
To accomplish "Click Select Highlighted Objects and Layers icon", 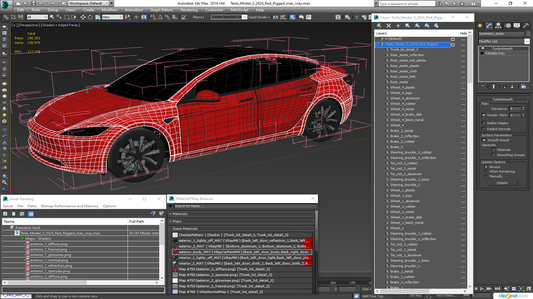I will click(408, 25).
